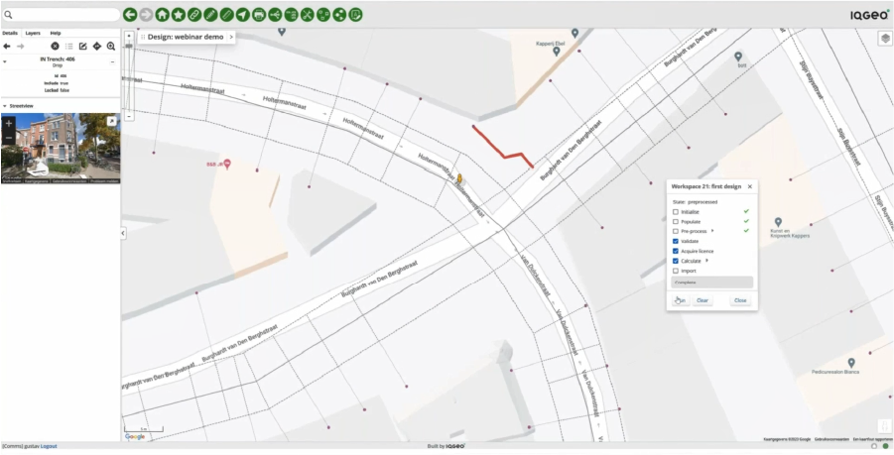Minimize the IN Trench details with minus button
Screen dimensions: 894x455
point(112,61)
